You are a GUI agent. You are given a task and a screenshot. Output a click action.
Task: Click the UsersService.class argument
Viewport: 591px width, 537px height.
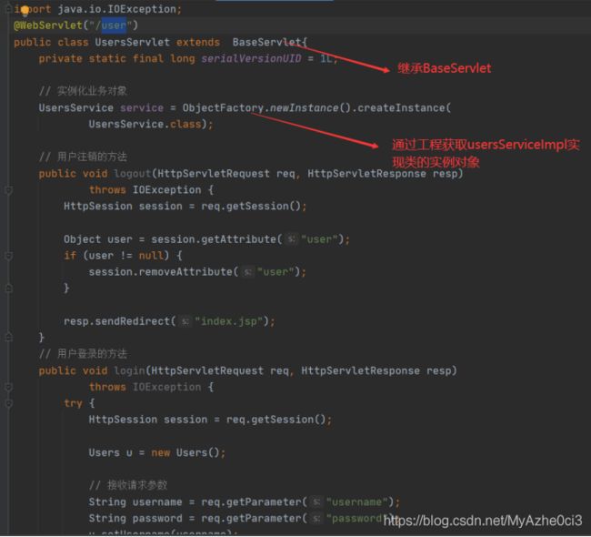pyautogui.click(x=145, y=124)
